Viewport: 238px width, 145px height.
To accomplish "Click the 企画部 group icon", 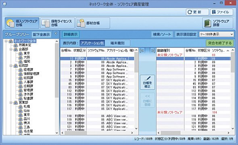I will pos(15,49).
